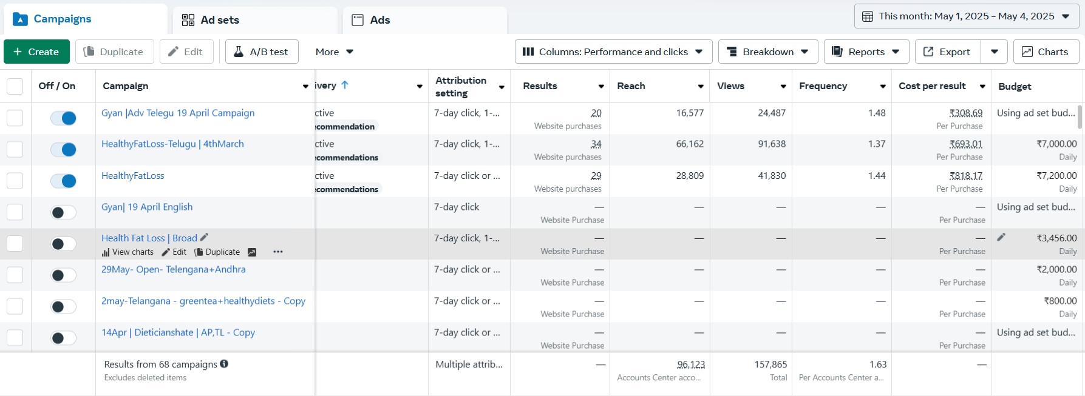Image resolution: width=1085 pixels, height=396 pixels.
Task: Click the green Create button
Action: (36, 52)
